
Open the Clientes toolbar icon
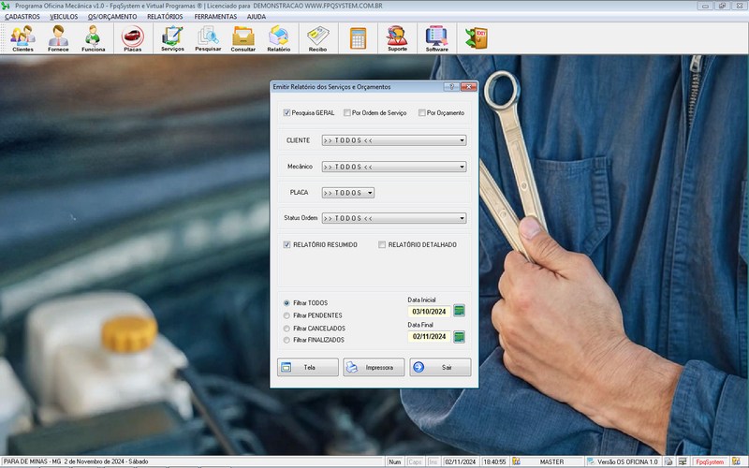[22, 38]
